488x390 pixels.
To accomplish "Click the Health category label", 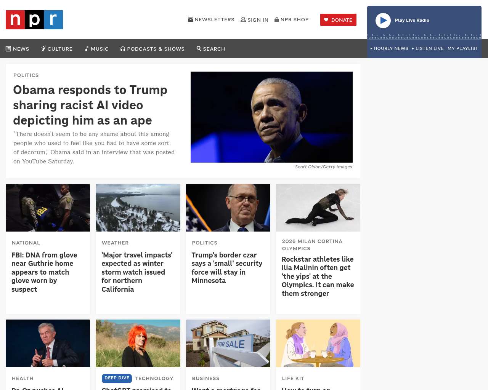I will tap(22, 378).
